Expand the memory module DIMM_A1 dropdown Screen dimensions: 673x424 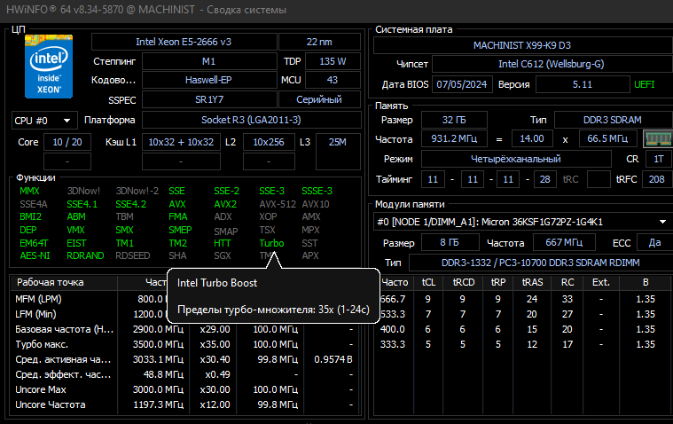(x=662, y=222)
